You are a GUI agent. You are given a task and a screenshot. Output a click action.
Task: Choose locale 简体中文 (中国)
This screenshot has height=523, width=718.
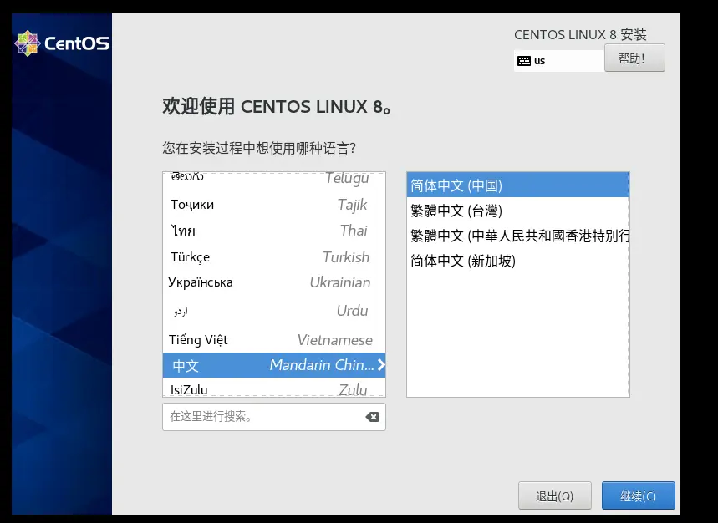(518, 185)
